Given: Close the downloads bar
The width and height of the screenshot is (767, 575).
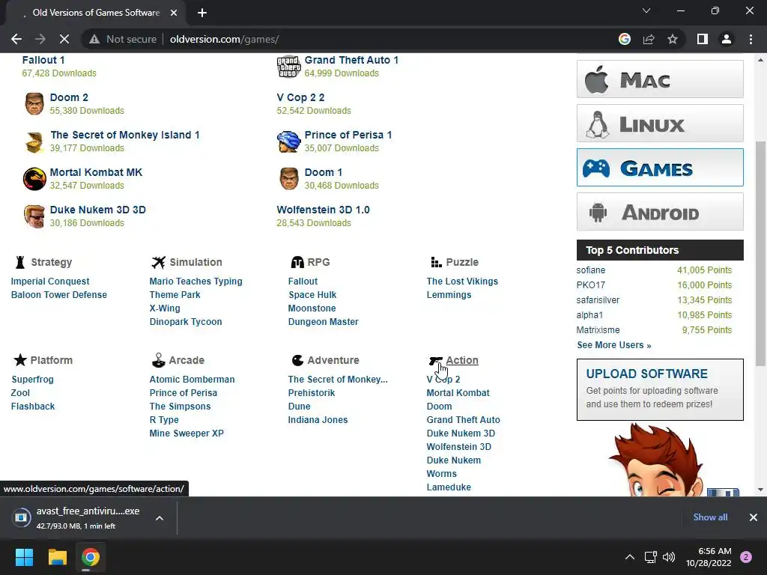Looking at the screenshot, I should (x=754, y=517).
